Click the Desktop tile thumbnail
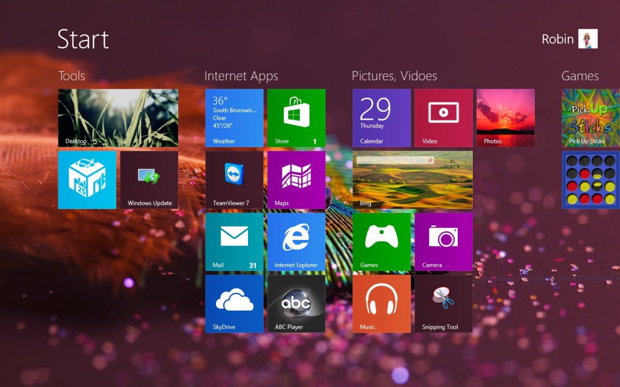This screenshot has height=387, width=620. coord(118,118)
